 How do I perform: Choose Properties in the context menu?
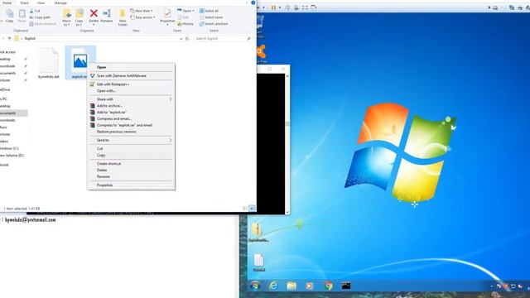click(x=131, y=185)
